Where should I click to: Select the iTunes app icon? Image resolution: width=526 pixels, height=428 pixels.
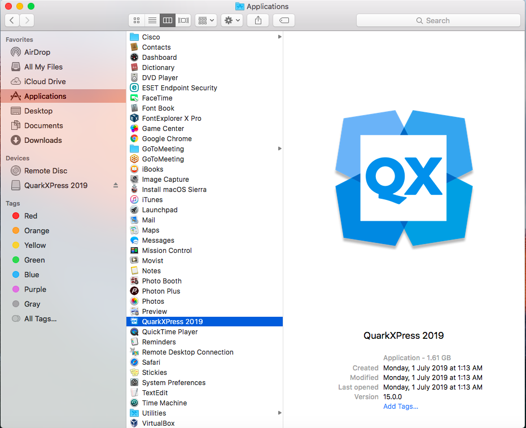click(x=134, y=199)
